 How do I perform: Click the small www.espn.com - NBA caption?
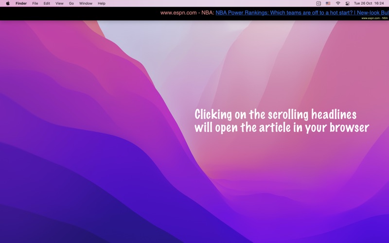click(374, 18)
